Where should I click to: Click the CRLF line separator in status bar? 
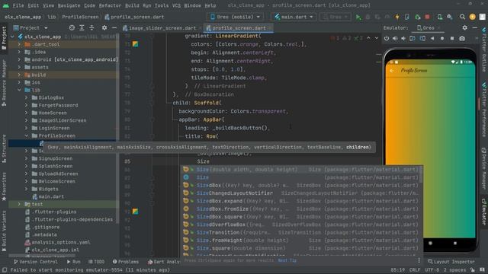[x=414, y=270]
